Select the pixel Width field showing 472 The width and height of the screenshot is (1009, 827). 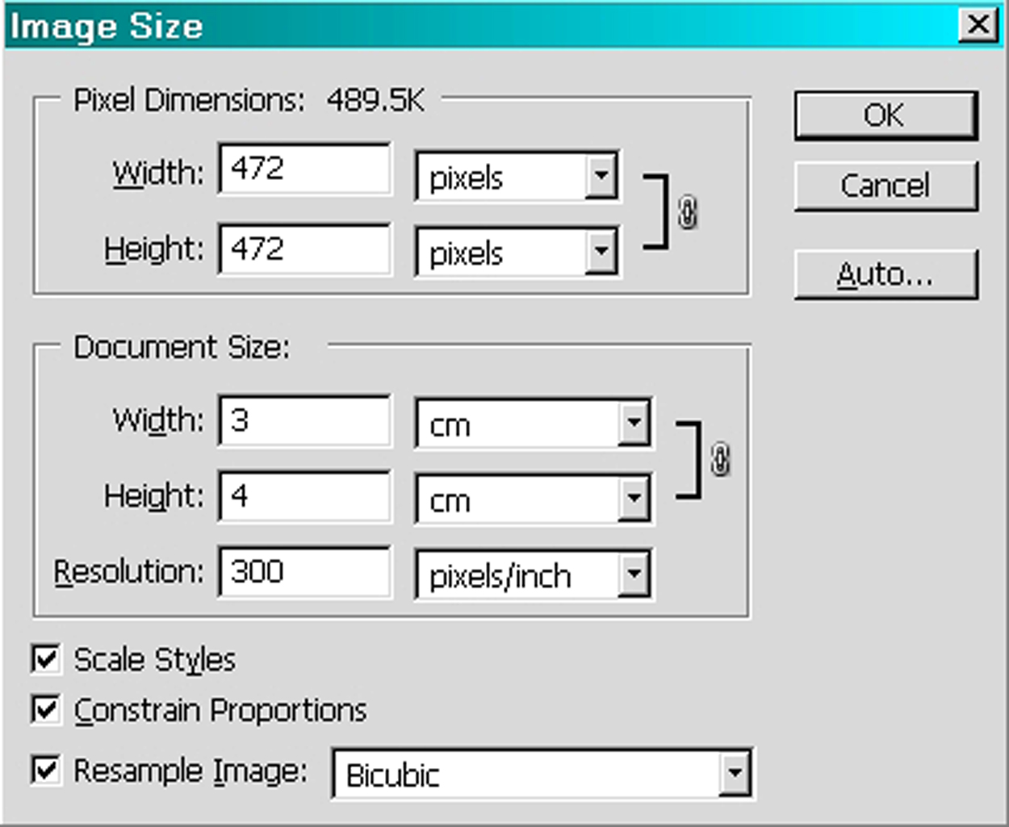(304, 169)
